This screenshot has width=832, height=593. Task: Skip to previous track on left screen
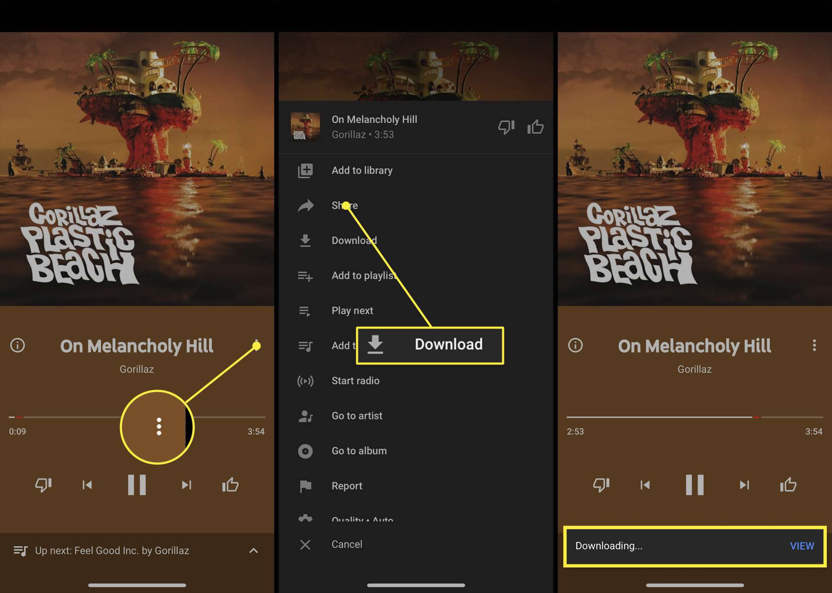coord(87,485)
